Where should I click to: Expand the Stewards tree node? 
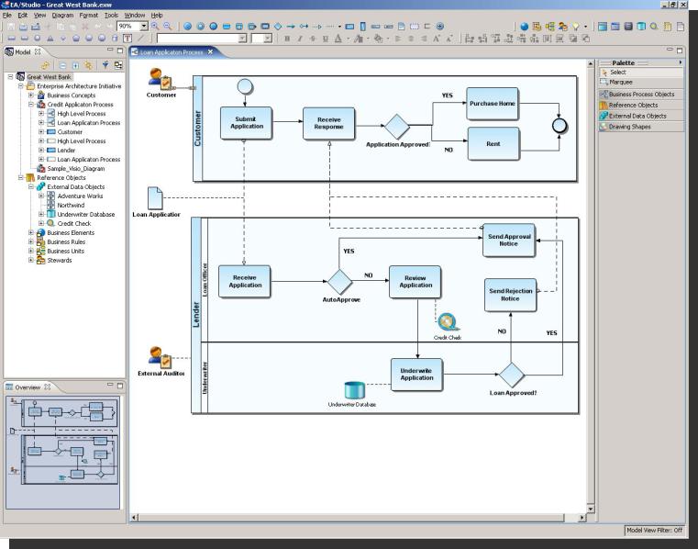click(x=30, y=260)
